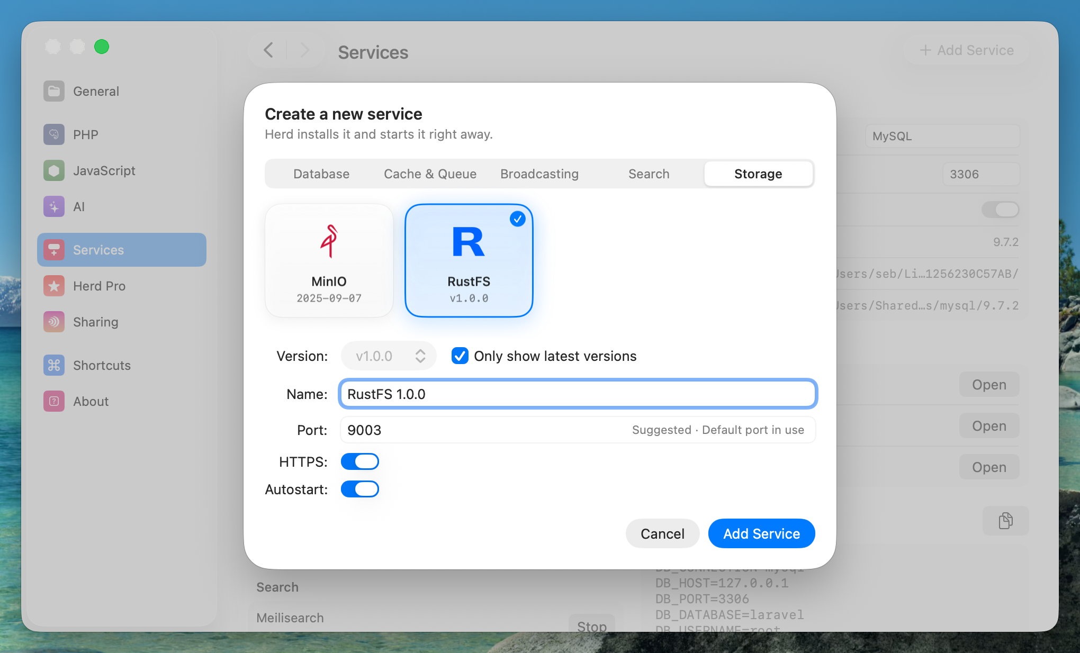
Task: Open Herd Pro star icon
Action: (x=54, y=286)
